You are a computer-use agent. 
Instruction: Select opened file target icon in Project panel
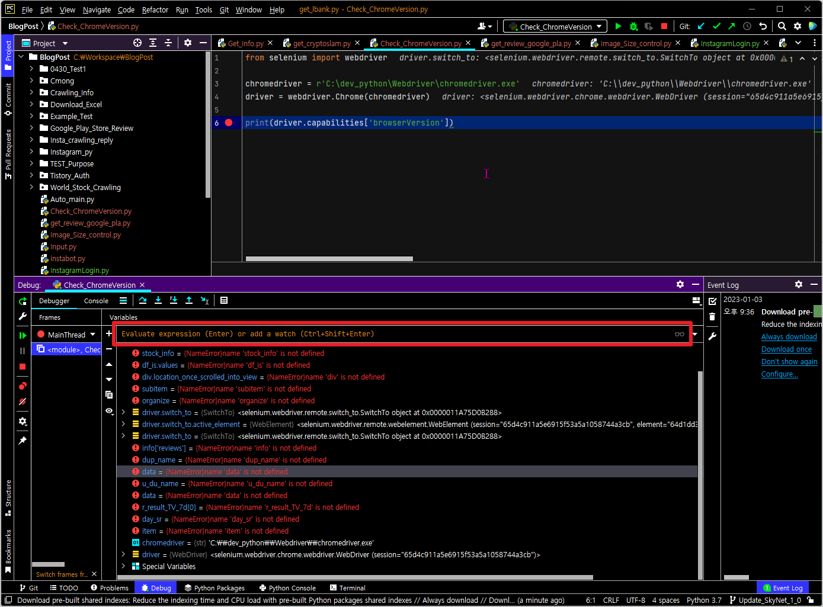137,43
